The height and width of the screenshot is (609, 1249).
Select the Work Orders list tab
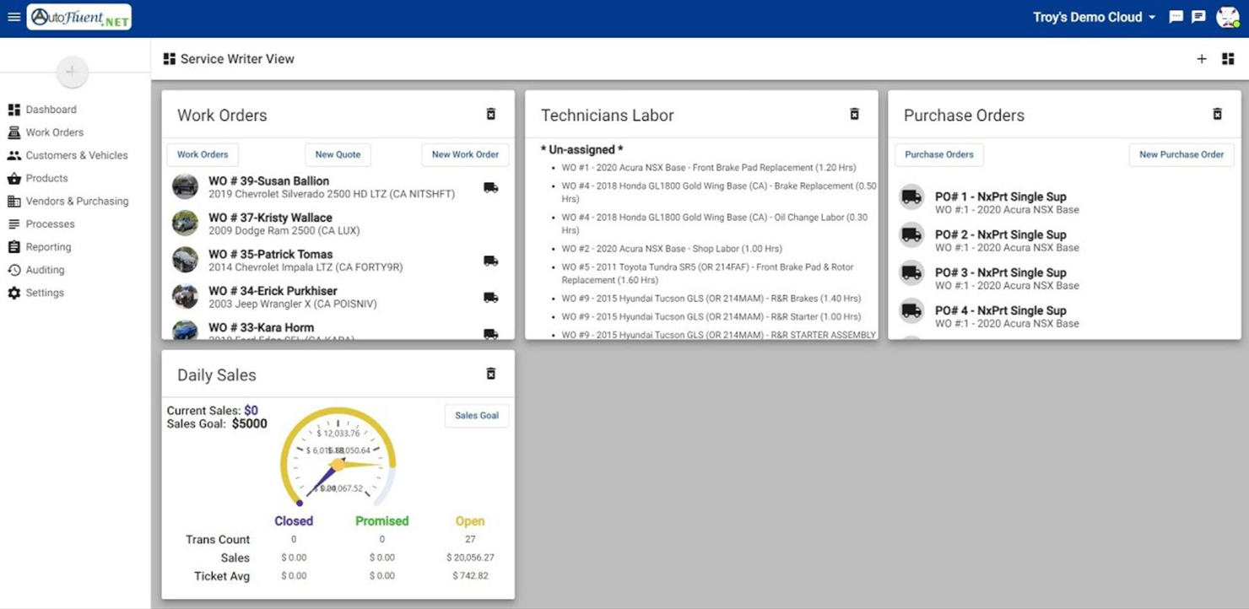pyautogui.click(x=202, y=154)
